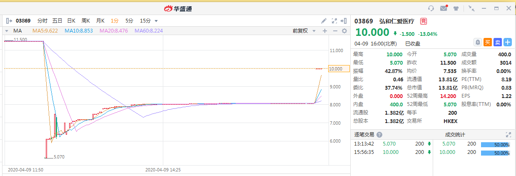
Task: Expand the tick trades panel via the corner icon
Action: [508, 135]
